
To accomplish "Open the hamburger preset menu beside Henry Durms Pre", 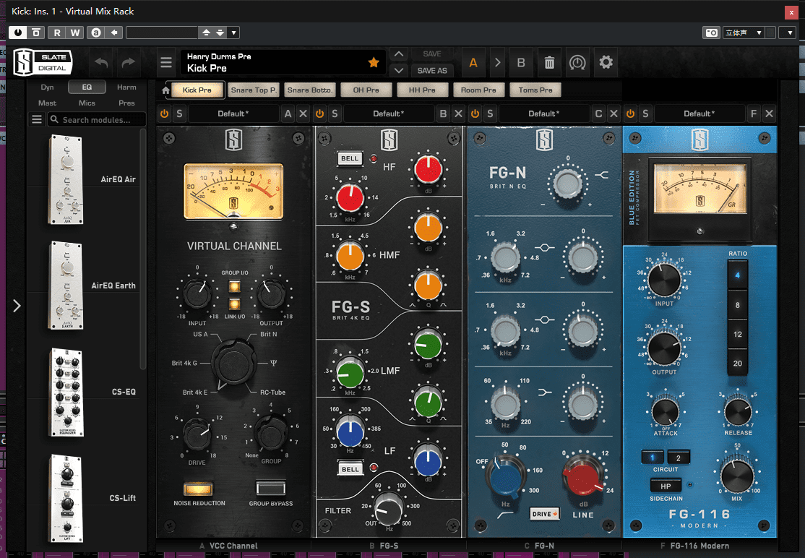I will click(x=165, y=63).
